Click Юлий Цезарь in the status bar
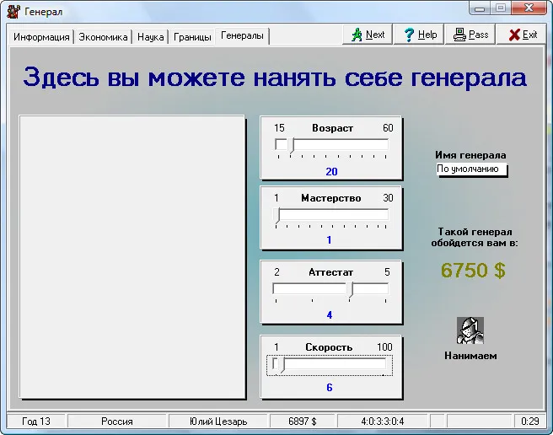The width and height of the screenshot is (553, 435). [x=218, y=422]
